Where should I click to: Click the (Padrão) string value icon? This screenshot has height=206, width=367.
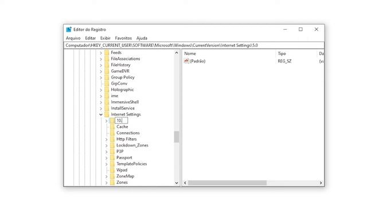coord(186,61)
